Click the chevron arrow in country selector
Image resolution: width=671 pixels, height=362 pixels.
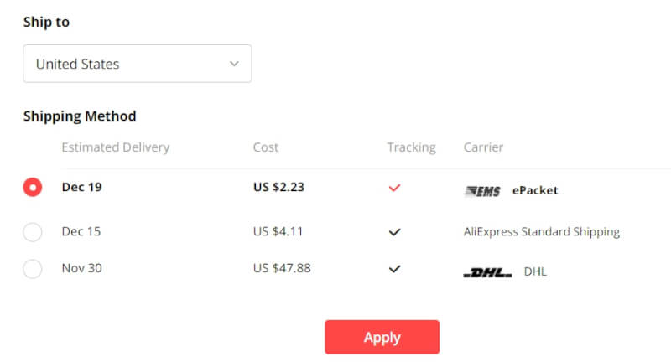[234, 64]
